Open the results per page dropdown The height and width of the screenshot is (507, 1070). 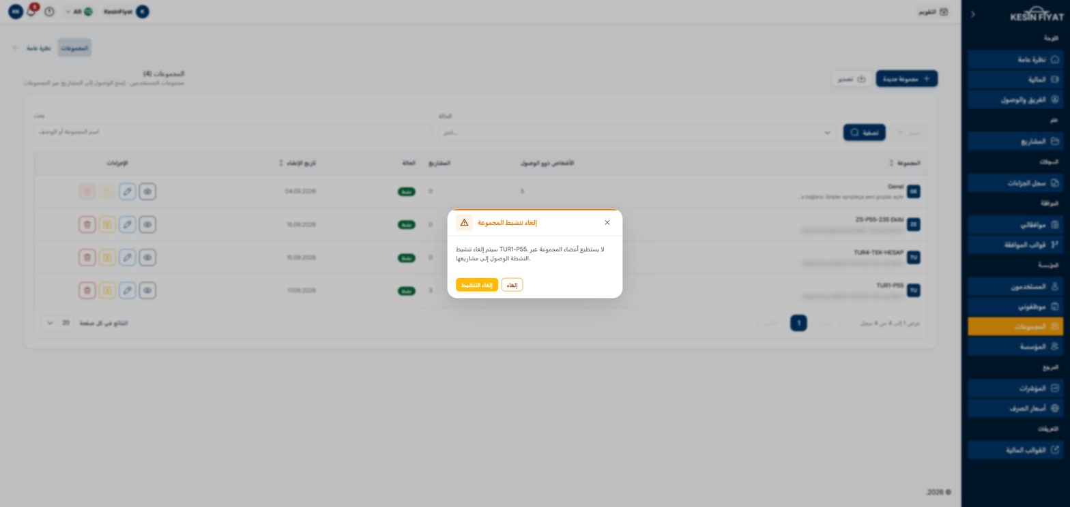tap(58, 323)
